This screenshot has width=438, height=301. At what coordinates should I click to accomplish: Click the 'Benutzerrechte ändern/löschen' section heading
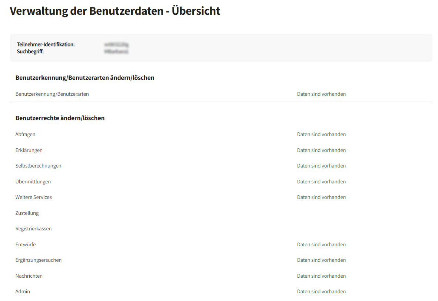pos(60,118)
